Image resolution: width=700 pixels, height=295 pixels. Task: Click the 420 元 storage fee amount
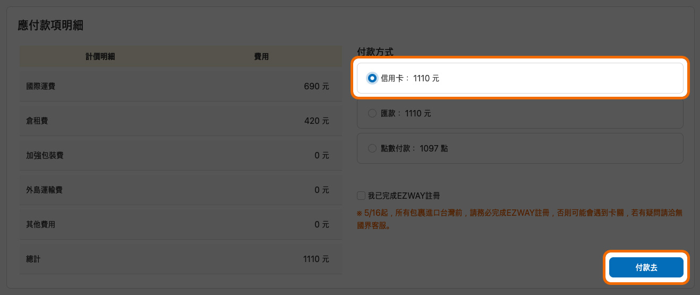(316, 121)
